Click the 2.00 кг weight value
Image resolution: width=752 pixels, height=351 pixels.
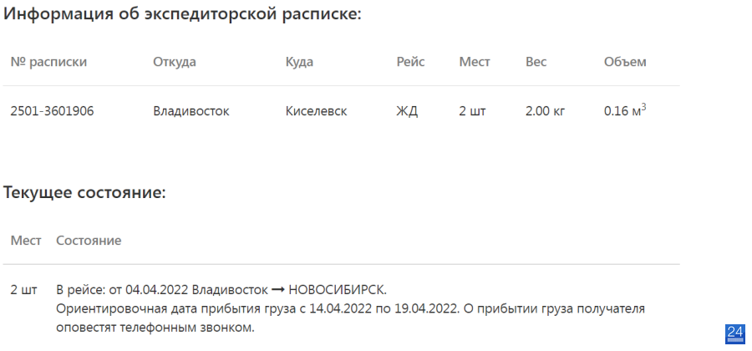[x=546, y=111]
